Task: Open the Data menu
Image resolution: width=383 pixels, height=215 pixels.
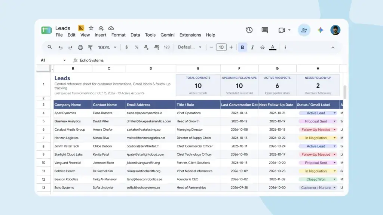Action: (x=135, y=35)
